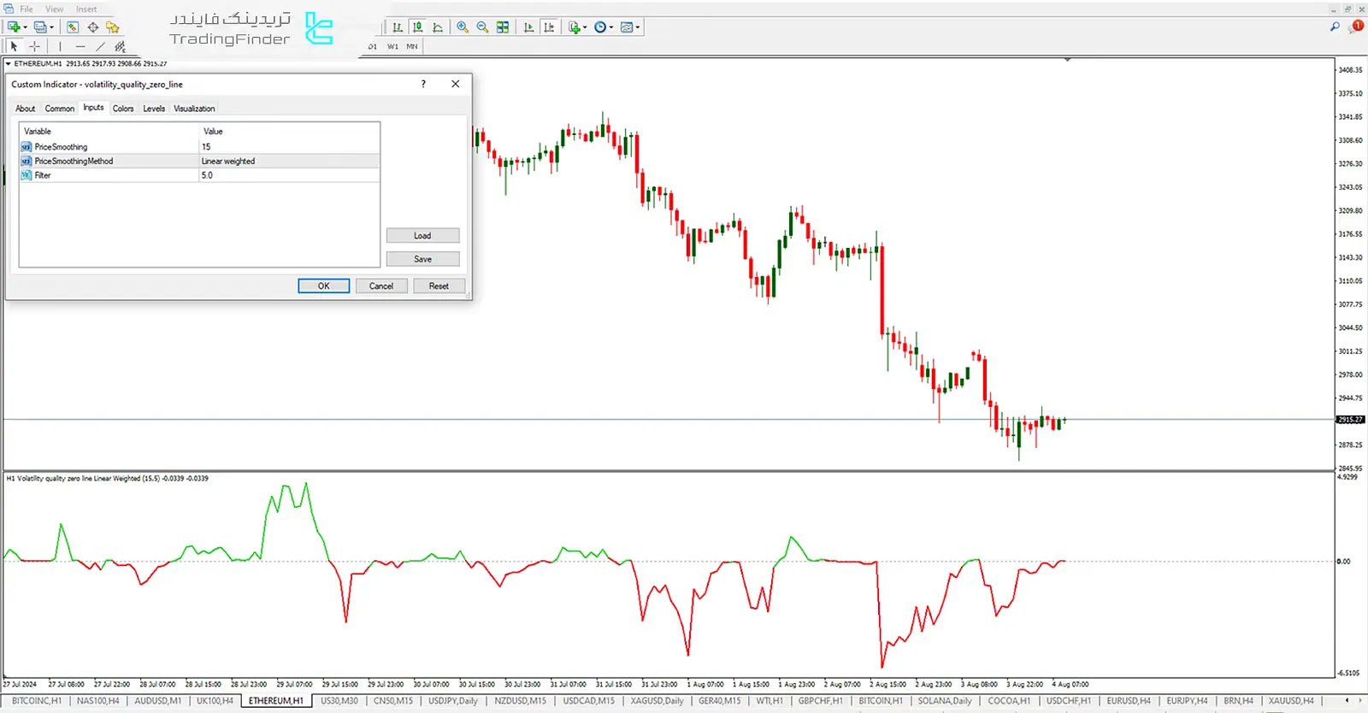
Task: Select the horizontal line drawing tool
Action: tap(80, 47)
